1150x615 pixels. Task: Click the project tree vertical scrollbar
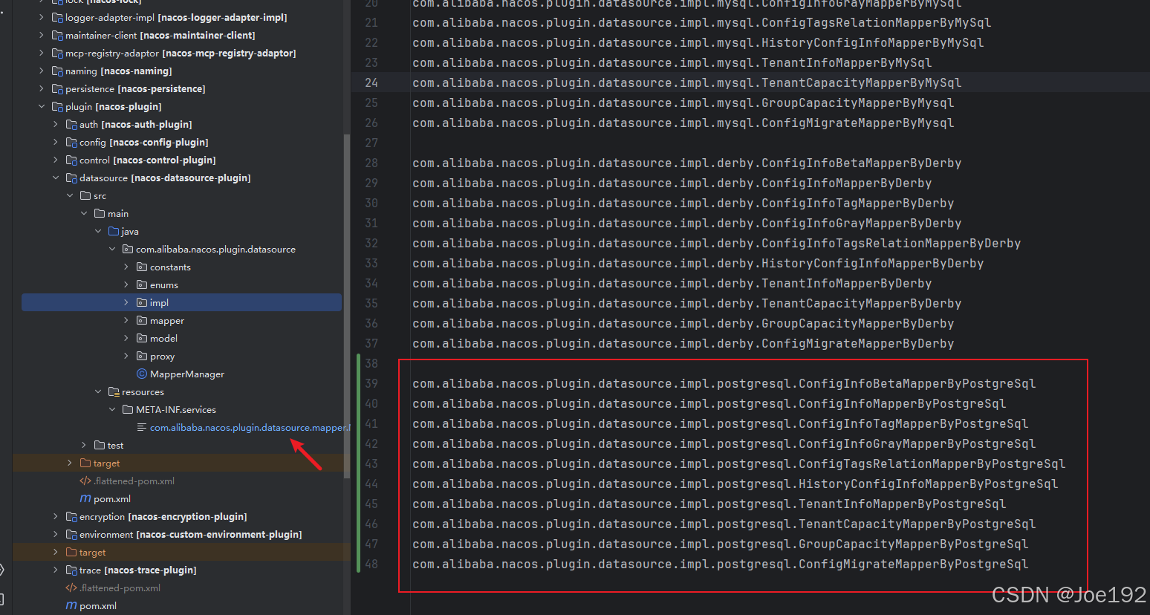point(347,306)
